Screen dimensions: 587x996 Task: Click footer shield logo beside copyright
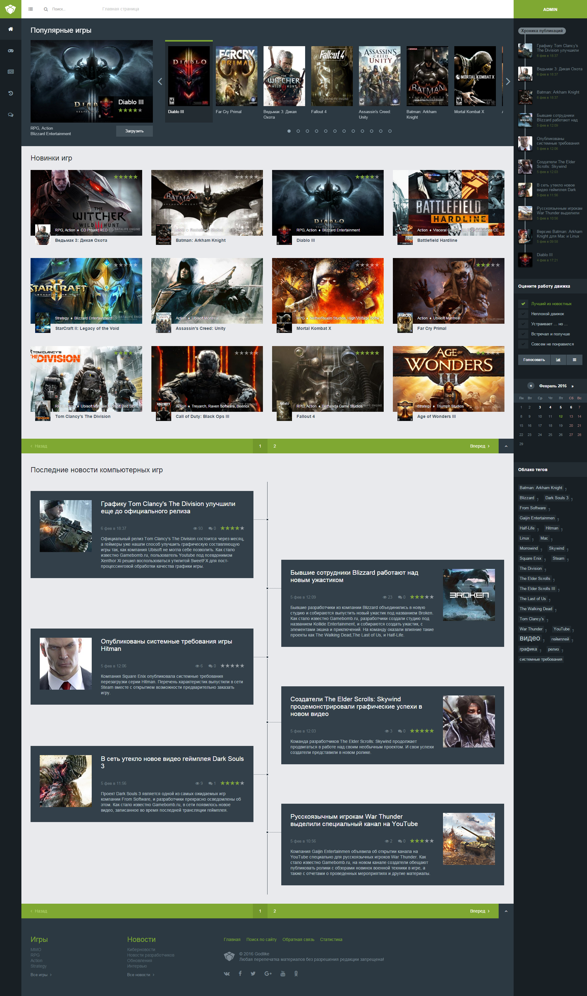pos(229,956)
